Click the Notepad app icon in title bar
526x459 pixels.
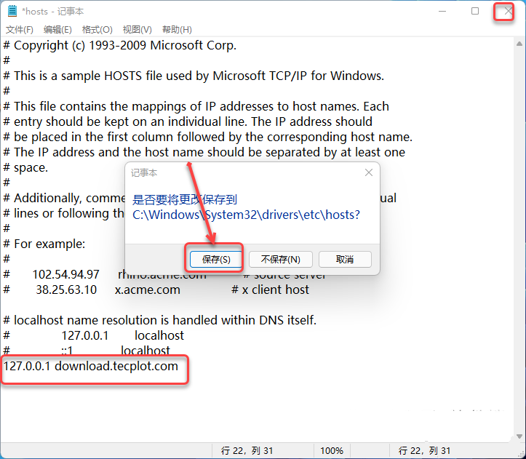coord(12,11)
